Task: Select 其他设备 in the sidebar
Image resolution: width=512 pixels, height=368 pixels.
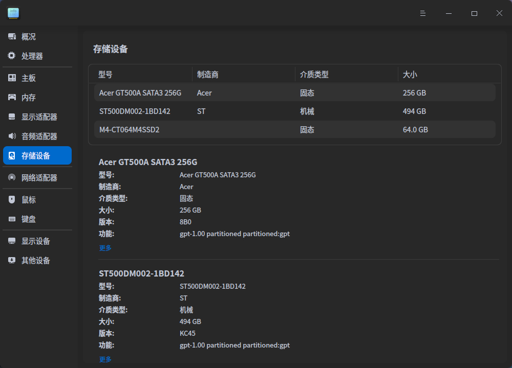Action: coord(36,261)
